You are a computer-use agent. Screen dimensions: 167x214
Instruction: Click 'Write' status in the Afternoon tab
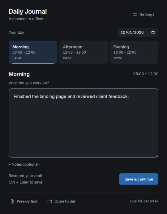[67, 58]
